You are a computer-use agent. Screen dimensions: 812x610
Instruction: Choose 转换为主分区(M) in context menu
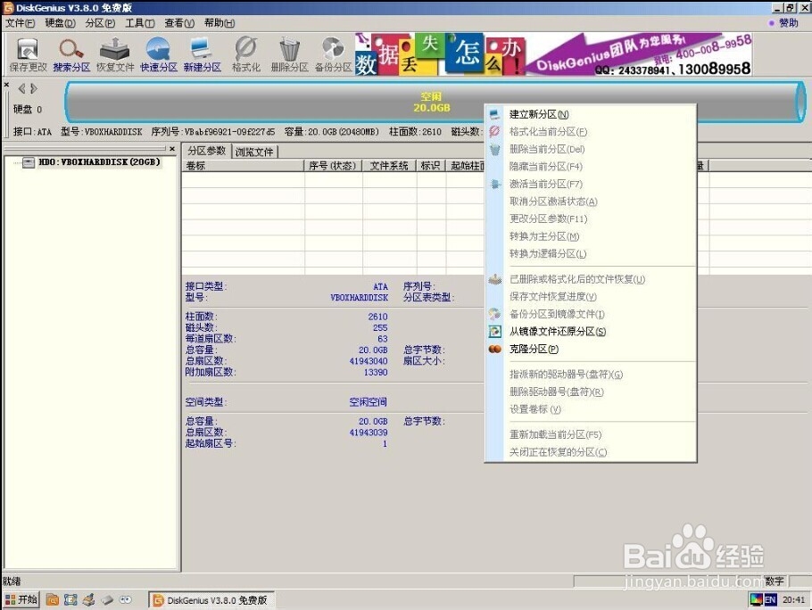click(591, 236)
